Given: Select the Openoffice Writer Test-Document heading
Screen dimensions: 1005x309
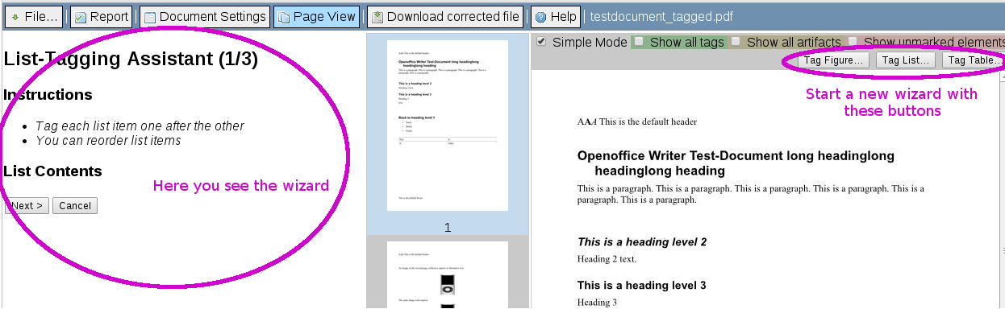Looking at the screenshot, I should [736, 163].
